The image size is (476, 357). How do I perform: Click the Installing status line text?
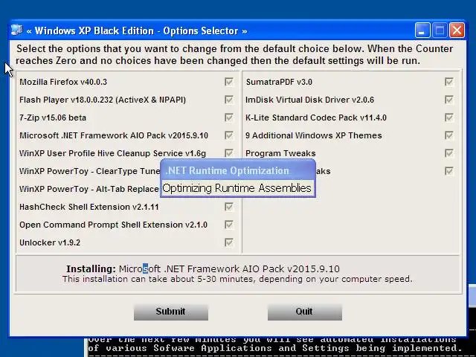tap(203, 269)
